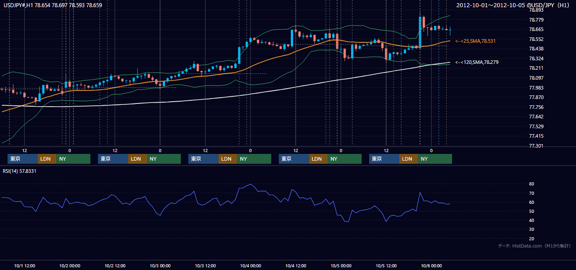This screenshot has width=576, height=270.
Task: Click price axis label 77.301
Action: pos(536,146)
